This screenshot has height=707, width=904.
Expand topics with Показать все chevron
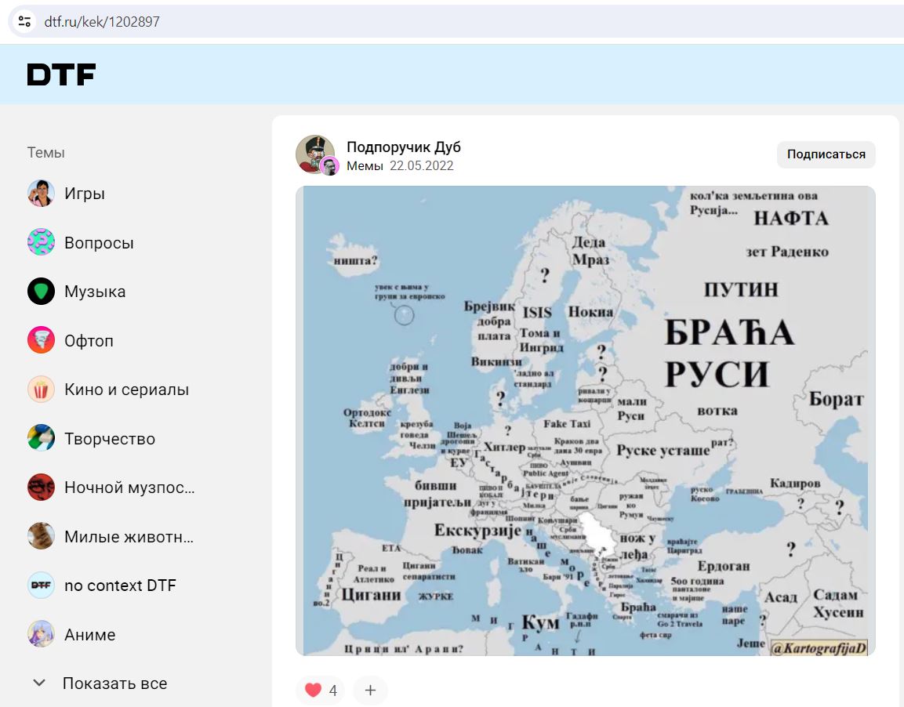pyautogui.click(x=39, y=683)
